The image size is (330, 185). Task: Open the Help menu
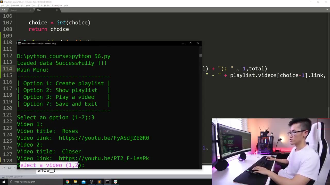[x=65, y=5]
